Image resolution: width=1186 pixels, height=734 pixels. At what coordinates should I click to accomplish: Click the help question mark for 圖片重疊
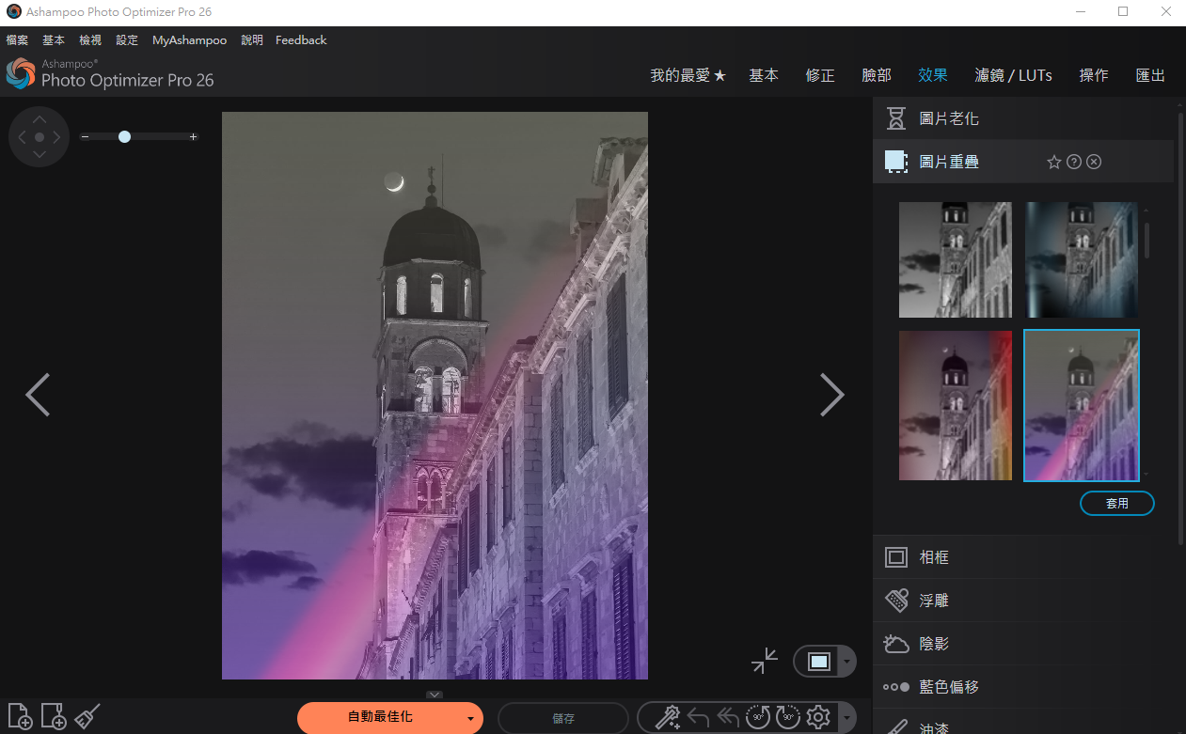(x=1074, y=163)
